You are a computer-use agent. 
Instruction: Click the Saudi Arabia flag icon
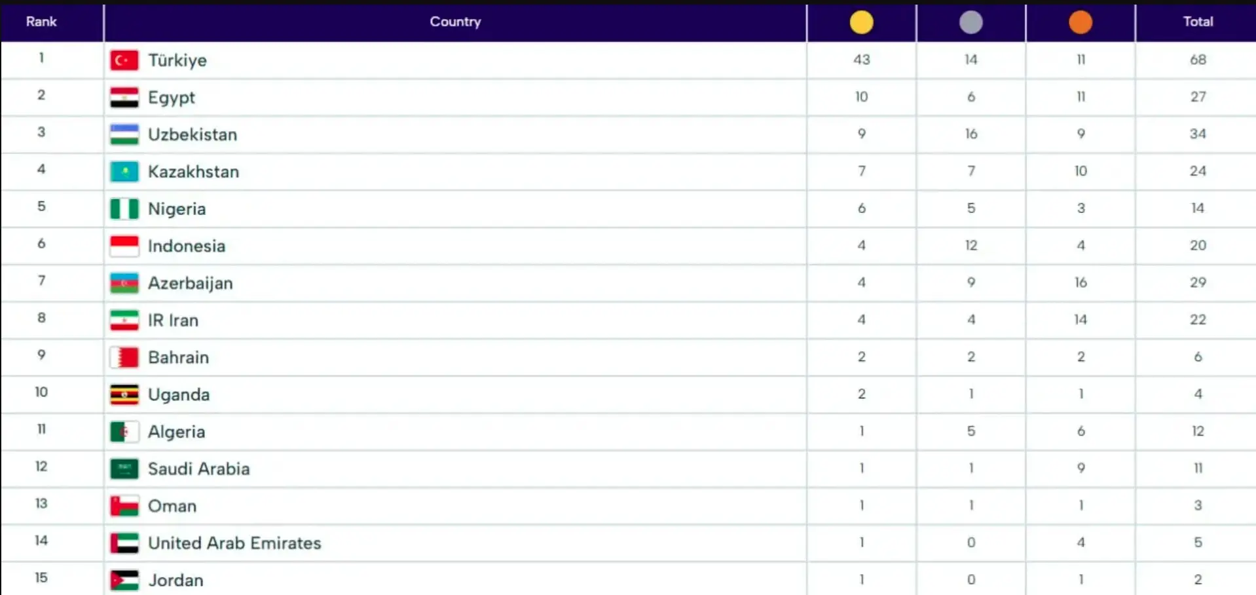(124, 469)
